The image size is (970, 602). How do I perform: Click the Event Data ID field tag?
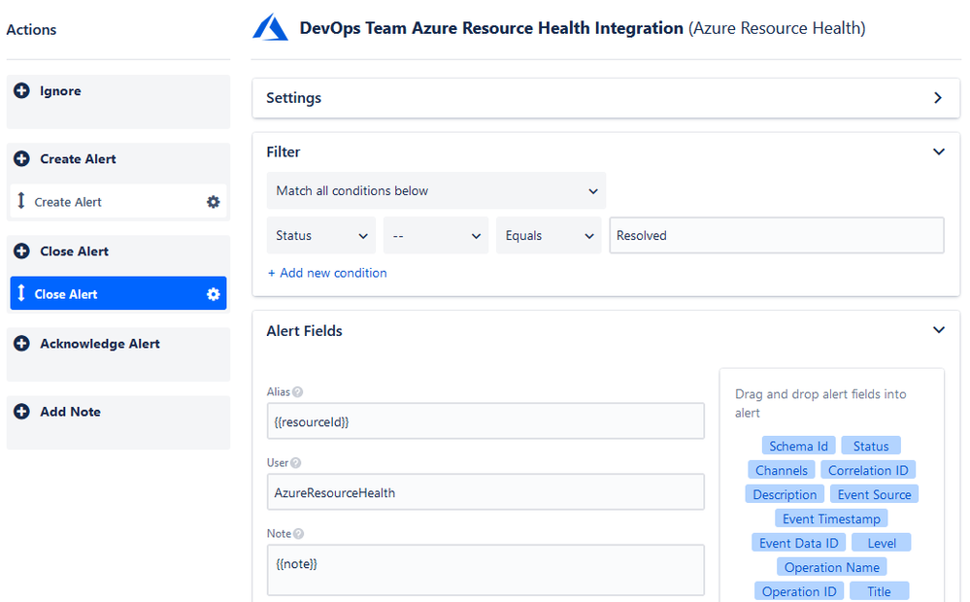coord(799,543)
